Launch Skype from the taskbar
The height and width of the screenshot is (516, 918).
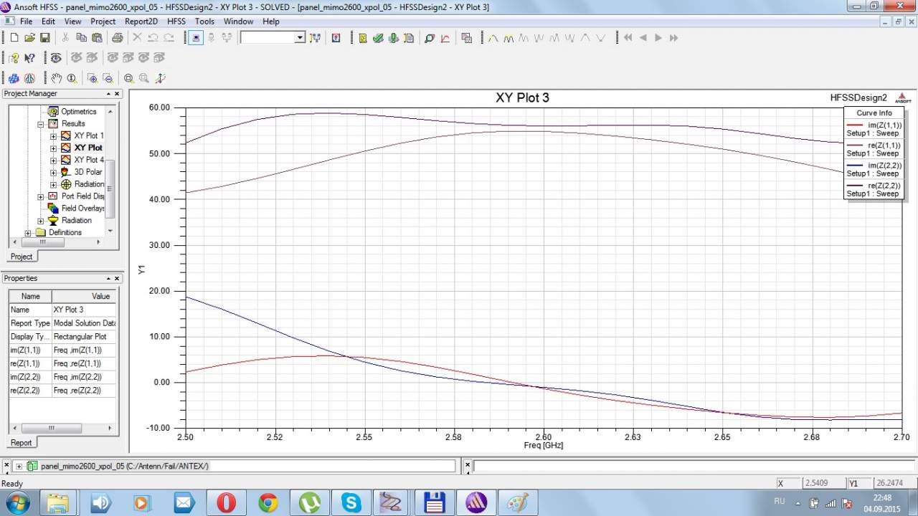[351, 502]
